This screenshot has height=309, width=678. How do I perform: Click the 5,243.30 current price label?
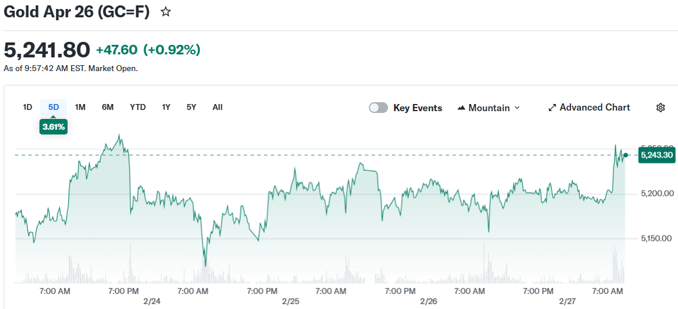coord(656,155)
